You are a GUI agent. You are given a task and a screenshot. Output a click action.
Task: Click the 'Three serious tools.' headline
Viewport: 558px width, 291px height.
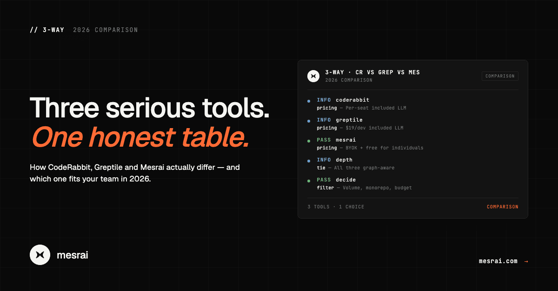150,108
